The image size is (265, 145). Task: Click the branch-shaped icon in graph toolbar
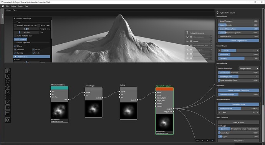pos(8,76)
